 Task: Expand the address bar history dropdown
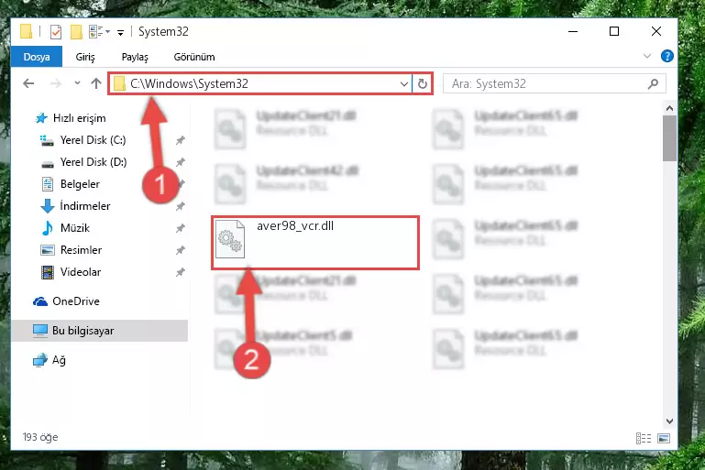coord(403,84)
